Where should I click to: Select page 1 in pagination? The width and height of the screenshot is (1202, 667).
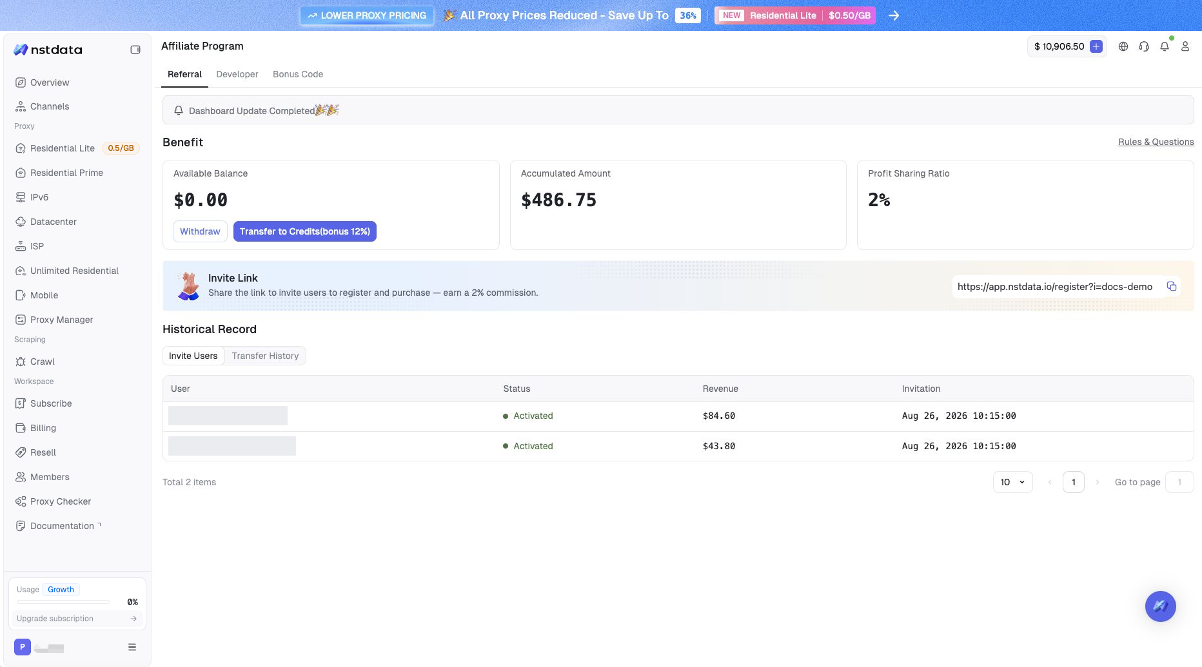[x=1074, y=482]
